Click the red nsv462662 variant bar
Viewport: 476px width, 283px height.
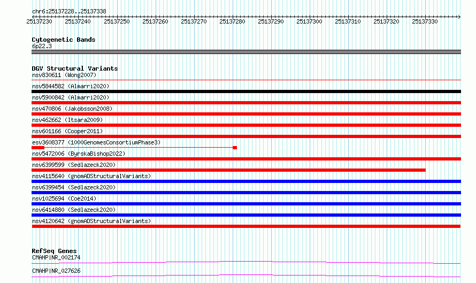point(246,125)
